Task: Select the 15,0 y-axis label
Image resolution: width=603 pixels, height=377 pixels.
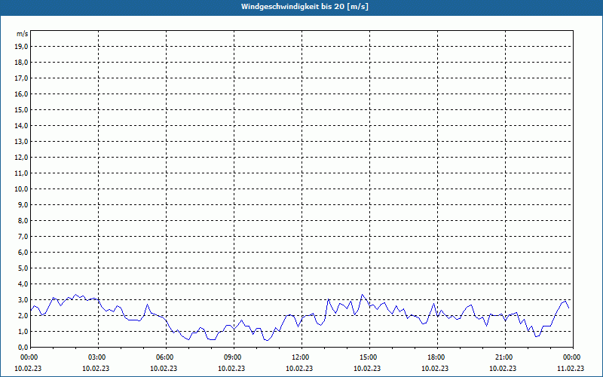Action: pyautogui.click(x=21, y=109)
